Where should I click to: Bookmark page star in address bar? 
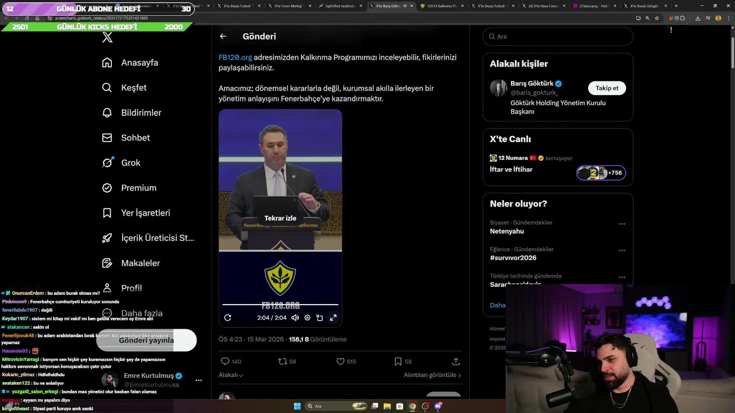[657, 18]
